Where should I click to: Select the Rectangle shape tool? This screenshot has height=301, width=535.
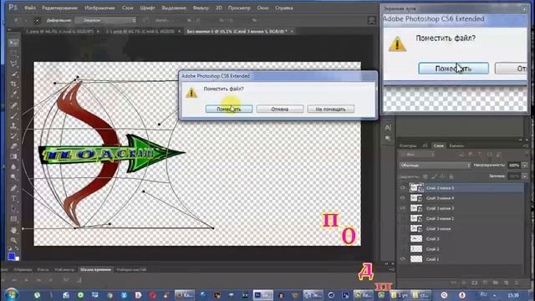coord(13,219)
